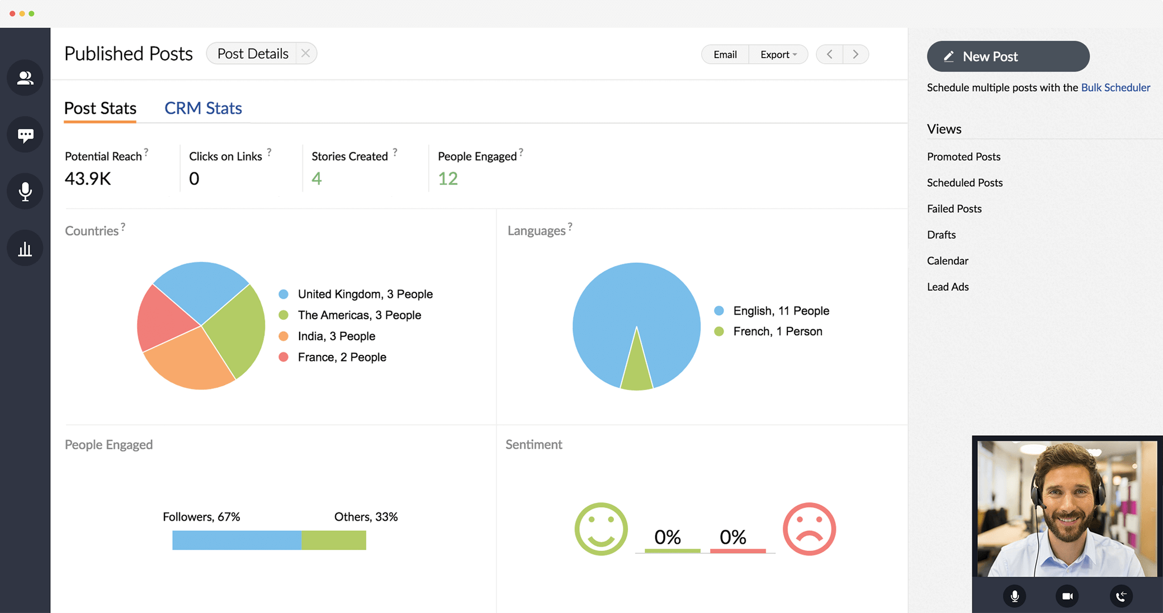The image size is (1163, 613).
Task: Click the analytics bar chart icon
Action: (25, 249)
